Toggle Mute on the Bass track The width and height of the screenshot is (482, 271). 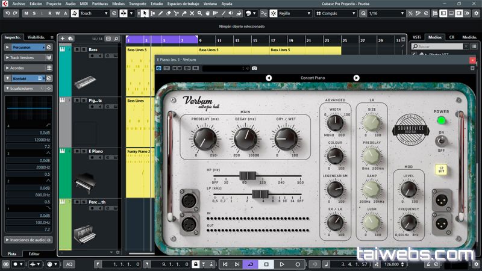(x=78, y=50)
